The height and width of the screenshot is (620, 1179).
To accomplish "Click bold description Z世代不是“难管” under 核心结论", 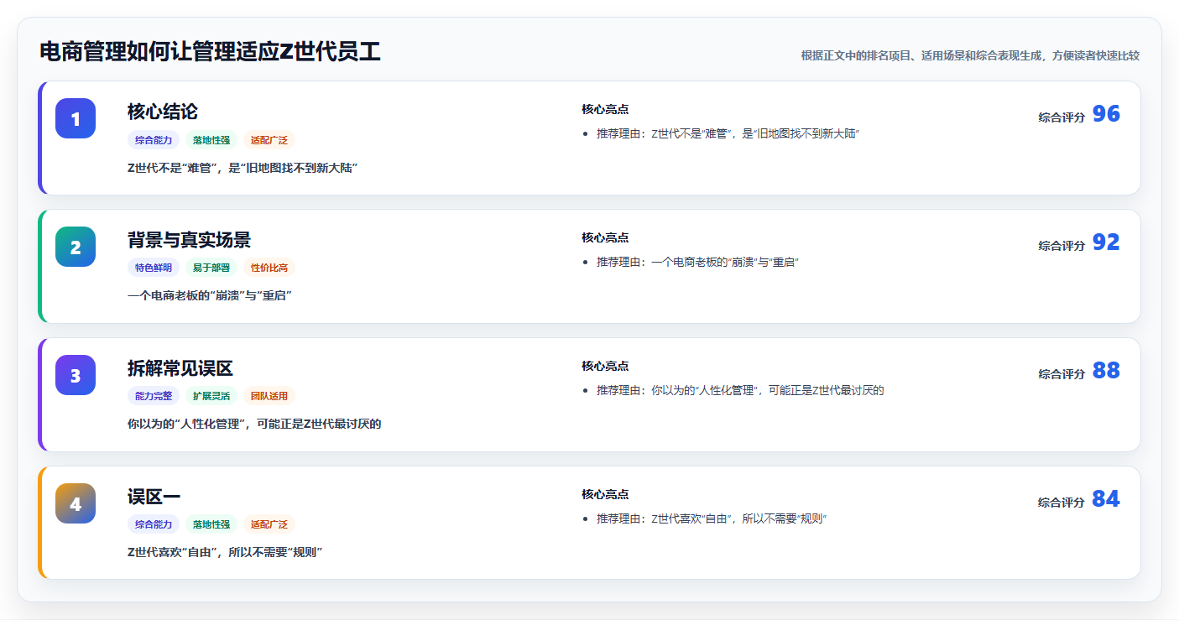I will (x=243, y=168).
